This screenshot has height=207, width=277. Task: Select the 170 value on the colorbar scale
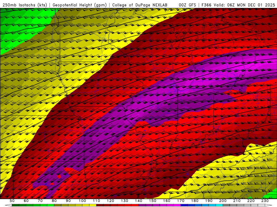click(x=180, y=201)
